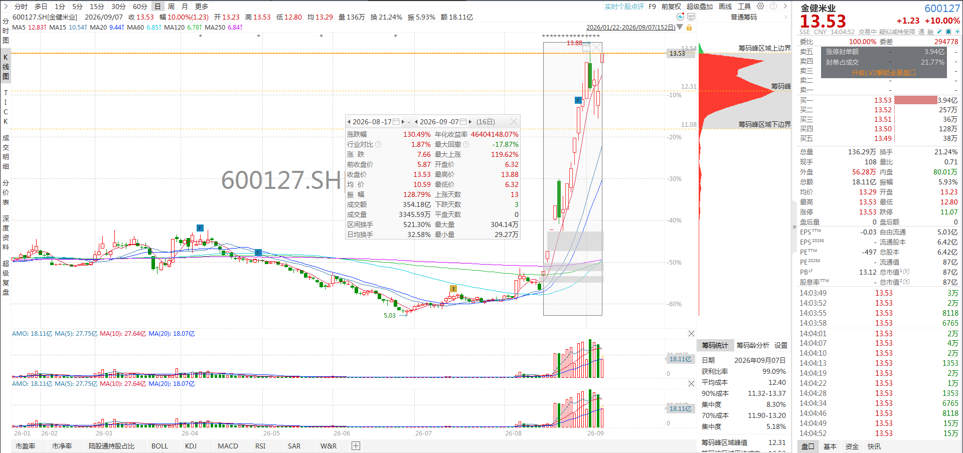963x453 pixels.
Task: Step end date 2026-09-07 backward
Action: [416, 122]
